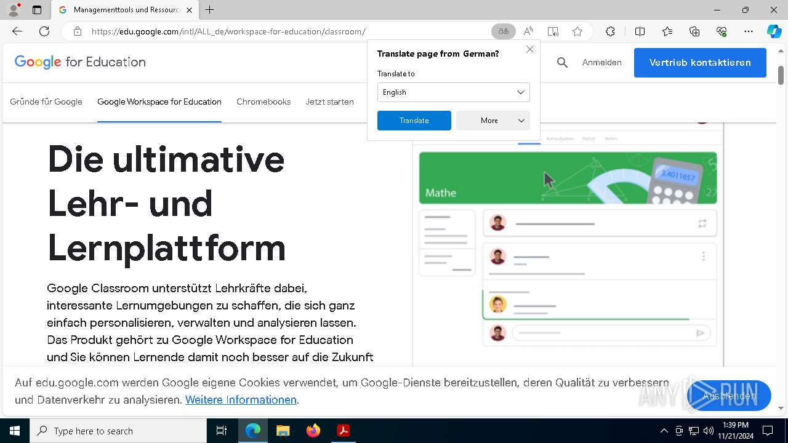Image resolution: width=788 pixels, height=443 pixels.
Task: Expand the More options dropdown
Action: point(492,121)
